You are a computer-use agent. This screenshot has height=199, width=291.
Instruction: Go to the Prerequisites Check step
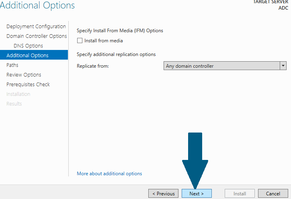pyautogui.click(x=28, y=85)
